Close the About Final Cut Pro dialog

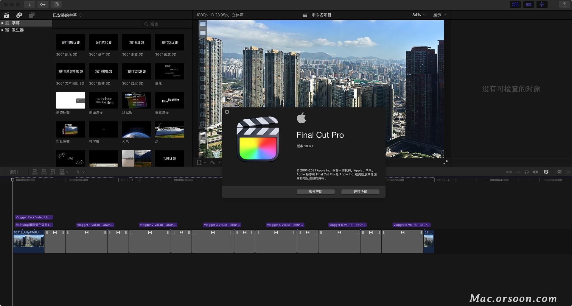click(227, 112)
